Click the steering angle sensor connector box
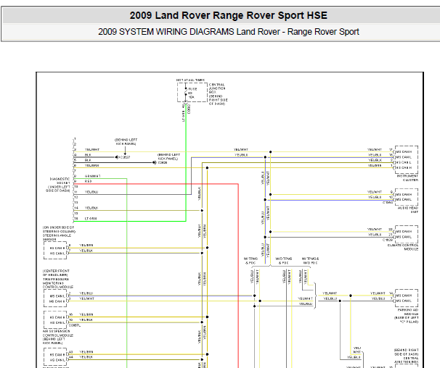Image resolution: width=440 pixels, height=368 pixels. point(55,251)
